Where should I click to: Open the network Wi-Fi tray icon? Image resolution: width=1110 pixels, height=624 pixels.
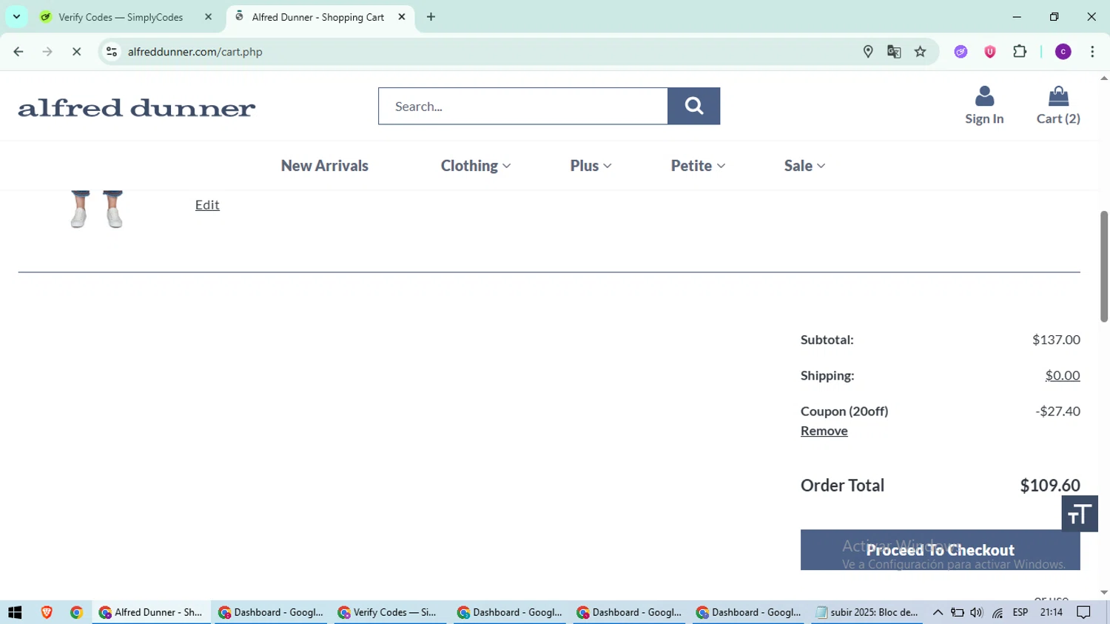(998, 612)
